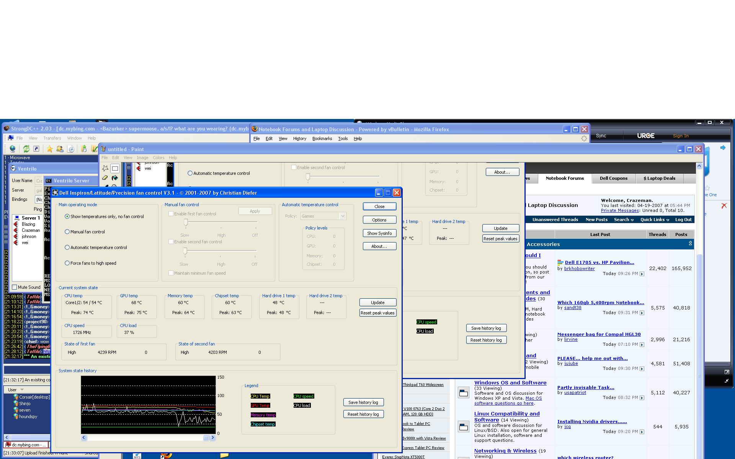Click red X icon in Media Player pane

pyautogui.click(x=724, y=206)
